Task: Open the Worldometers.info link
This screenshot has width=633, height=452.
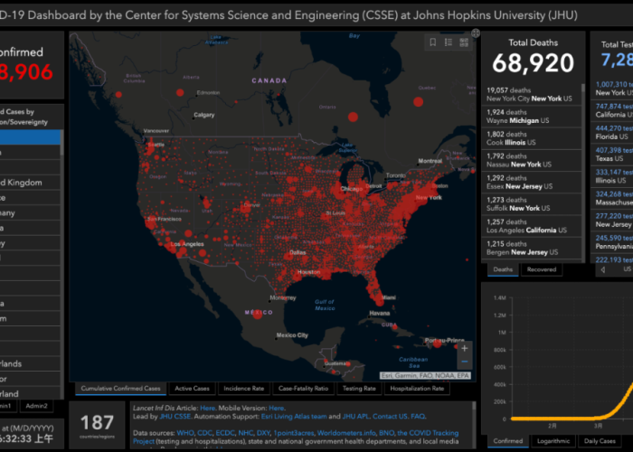Action: (x=346, y=433)
